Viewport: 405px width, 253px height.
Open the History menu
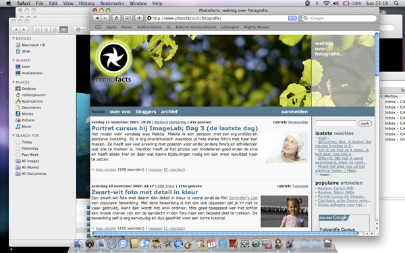pos(86,3)
